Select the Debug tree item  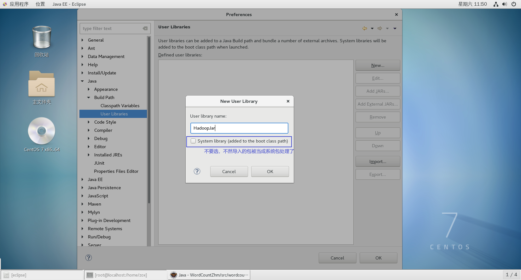pos(101,138)
